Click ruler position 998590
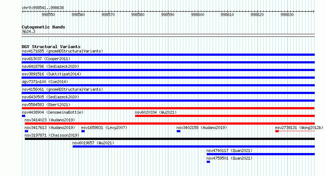Image resolution: width=325 pixels, height=176 pixels. [168, 15]
